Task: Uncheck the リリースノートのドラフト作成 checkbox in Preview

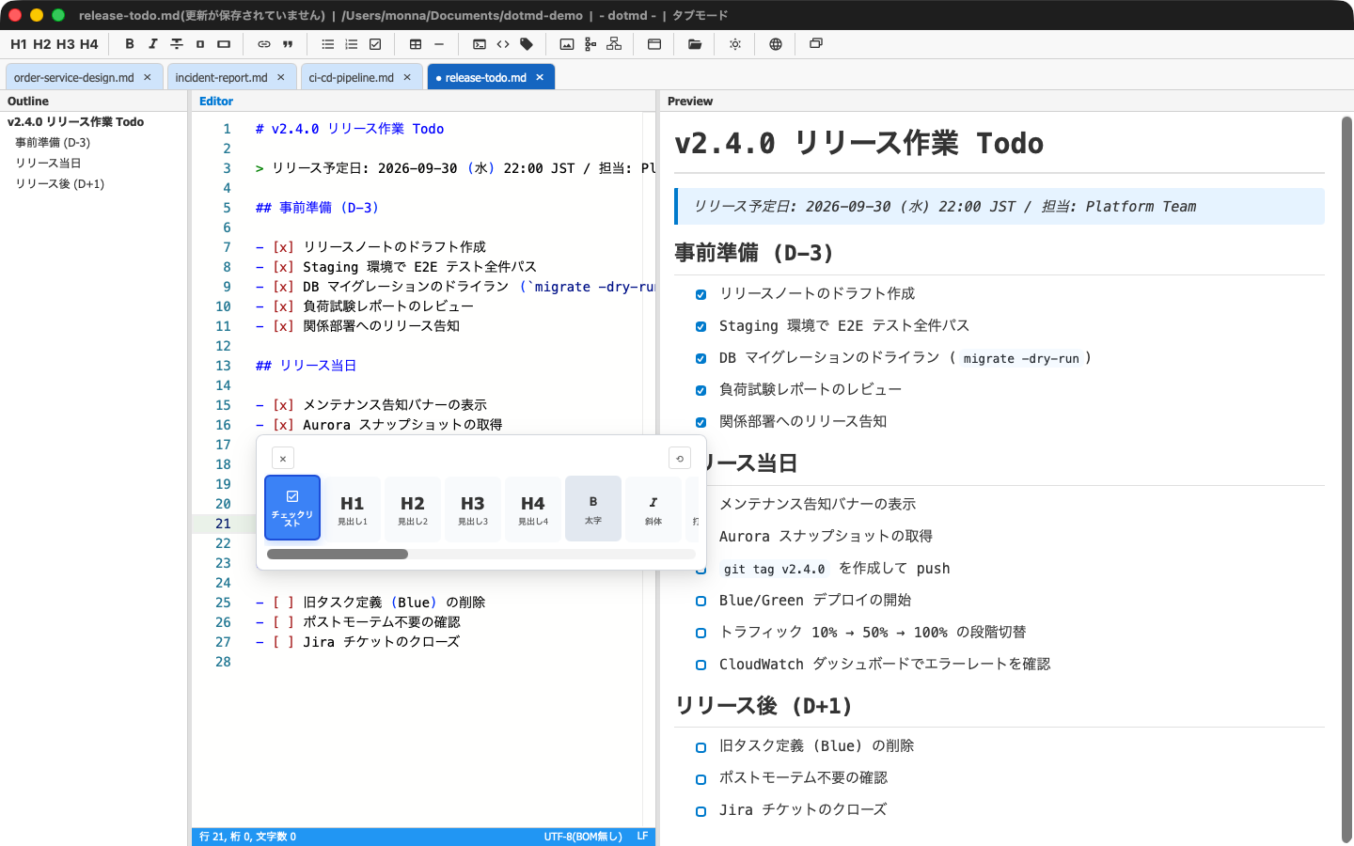Action: click(x=701, y=294)
